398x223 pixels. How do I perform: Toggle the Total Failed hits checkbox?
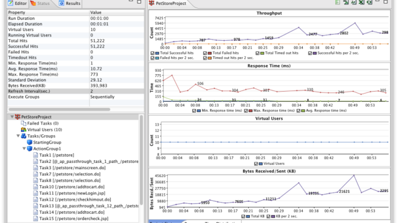click(x=205, y=53)
